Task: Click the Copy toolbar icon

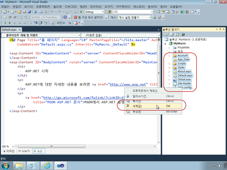Action: click(40, 12)
